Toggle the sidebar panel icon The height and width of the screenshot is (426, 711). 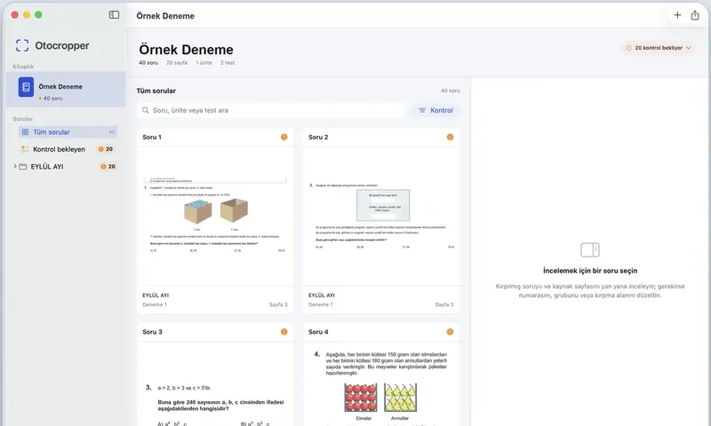tap(115, 15)
